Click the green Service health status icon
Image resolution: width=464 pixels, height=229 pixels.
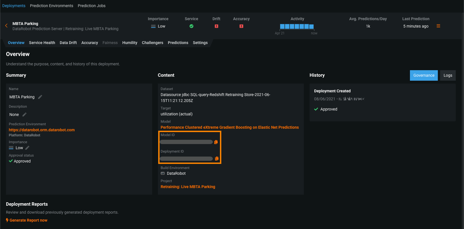click(x=191, y=26)
